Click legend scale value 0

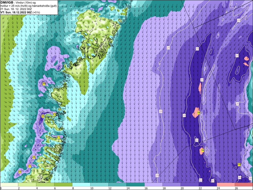pos(1,188)
